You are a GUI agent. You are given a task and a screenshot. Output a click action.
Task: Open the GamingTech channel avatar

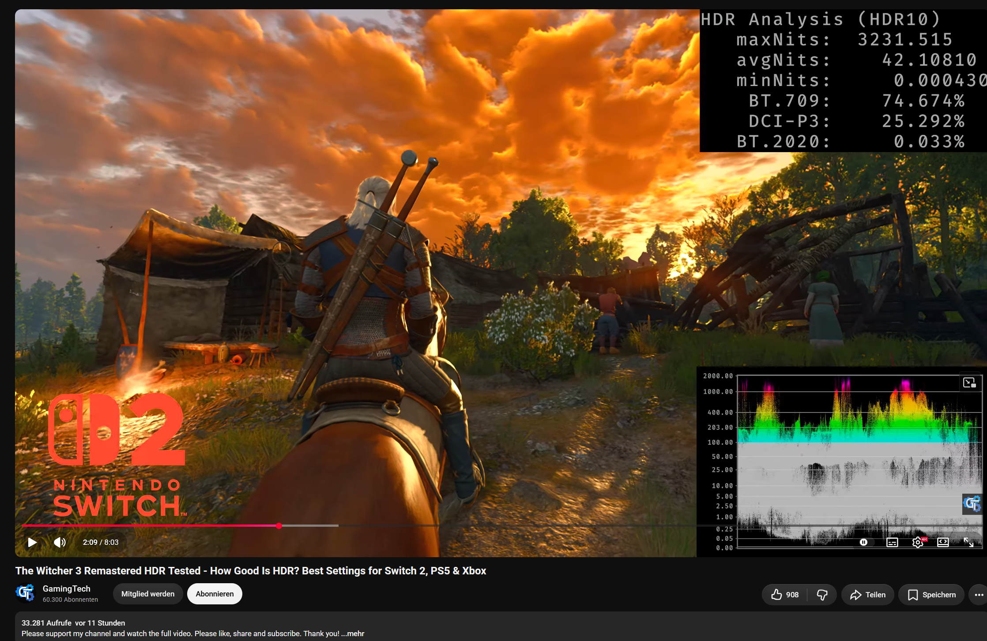coord(25,593)
